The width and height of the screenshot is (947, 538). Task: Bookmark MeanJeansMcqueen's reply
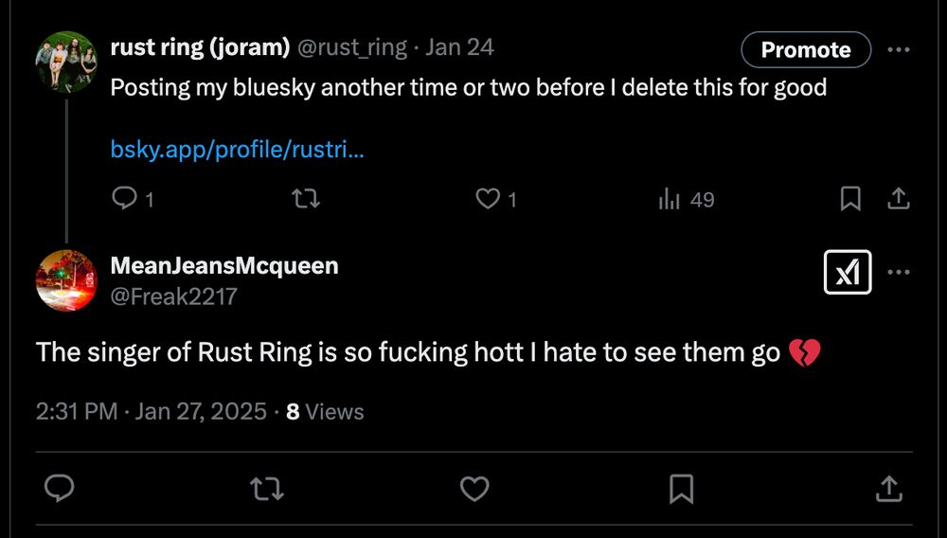[x=681, y=489]
